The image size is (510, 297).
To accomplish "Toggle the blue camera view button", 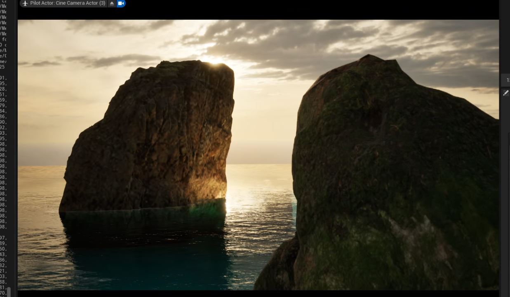I will pyautogui.click(x=121, y=3).
